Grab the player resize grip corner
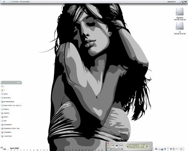Image resolution: width=188 pixels, height=151 pixels. pos(151,150)
